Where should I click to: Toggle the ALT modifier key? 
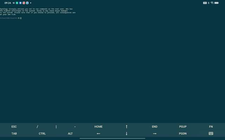click(x=70, y=133)
